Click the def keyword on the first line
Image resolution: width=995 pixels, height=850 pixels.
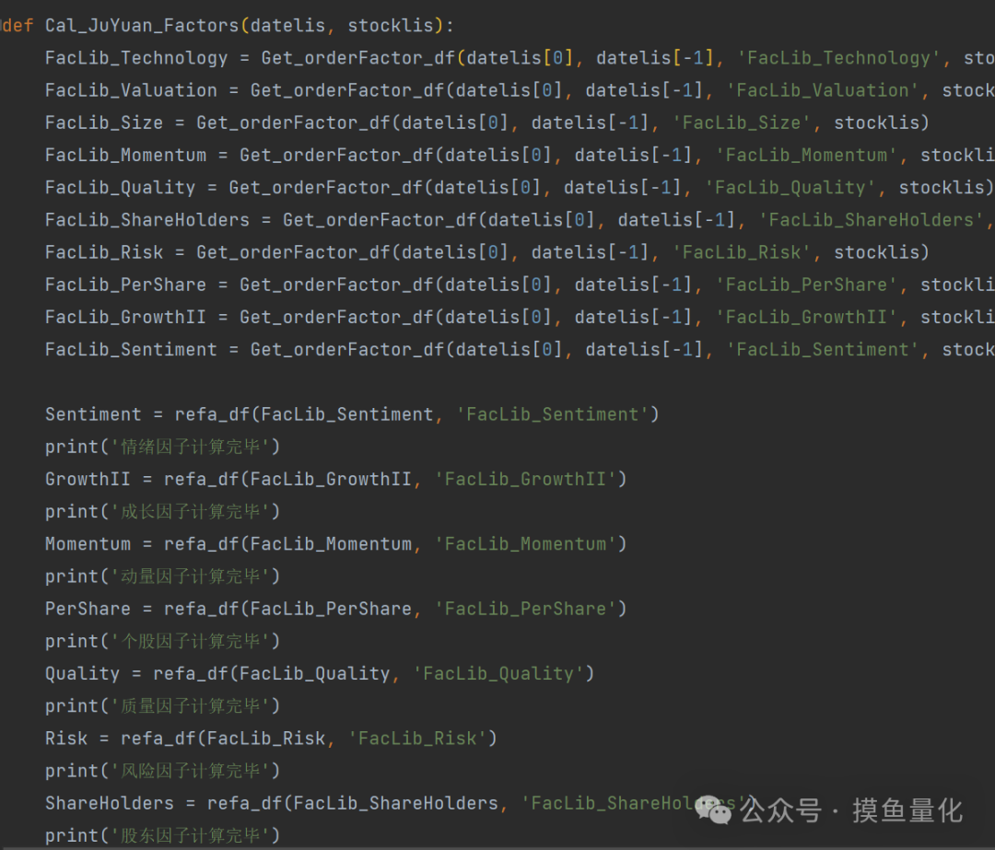click(18, 26)
